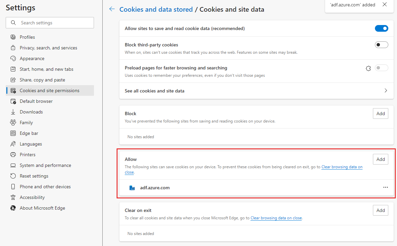Expand See all cookies and site data
The height and width of the screenshot is (246, 397).
[386, 91]
